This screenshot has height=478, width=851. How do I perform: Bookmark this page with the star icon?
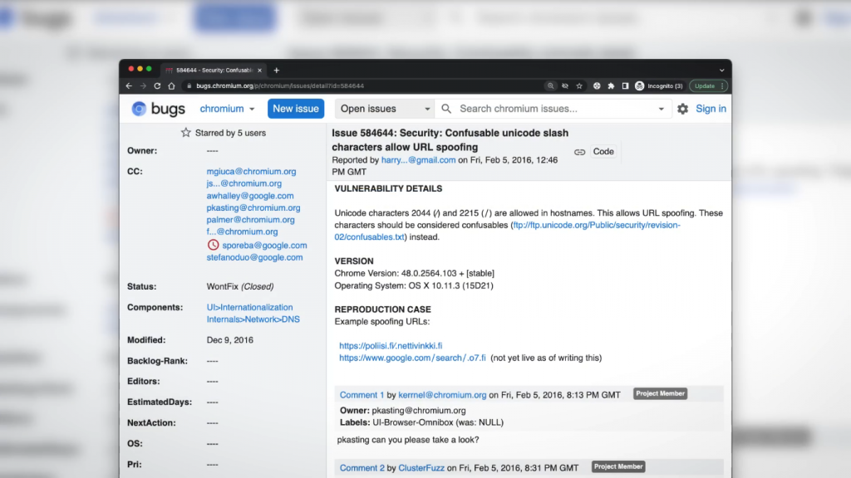click(x=579, y=86)
